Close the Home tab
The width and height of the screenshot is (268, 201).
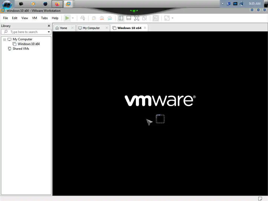coord(72,28)
